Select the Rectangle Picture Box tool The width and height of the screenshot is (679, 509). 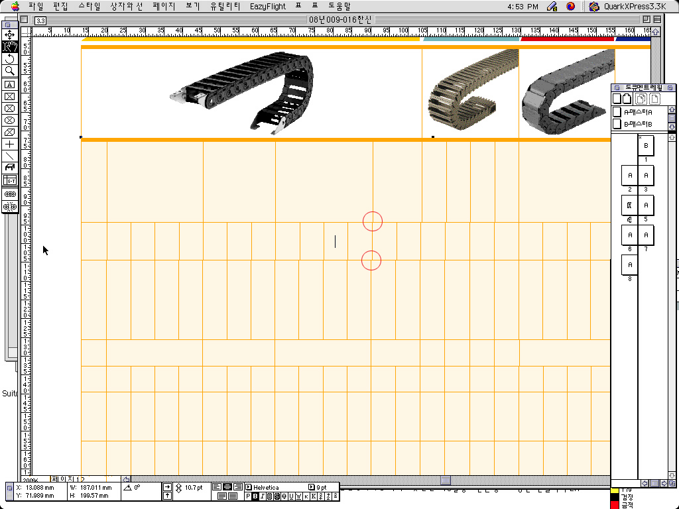[x=10, y=96]
